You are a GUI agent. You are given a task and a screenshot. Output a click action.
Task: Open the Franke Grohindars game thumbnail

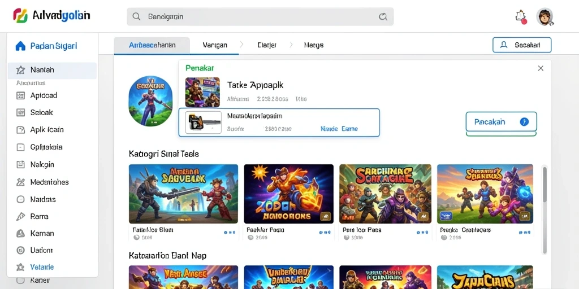(x=485, y=194)
